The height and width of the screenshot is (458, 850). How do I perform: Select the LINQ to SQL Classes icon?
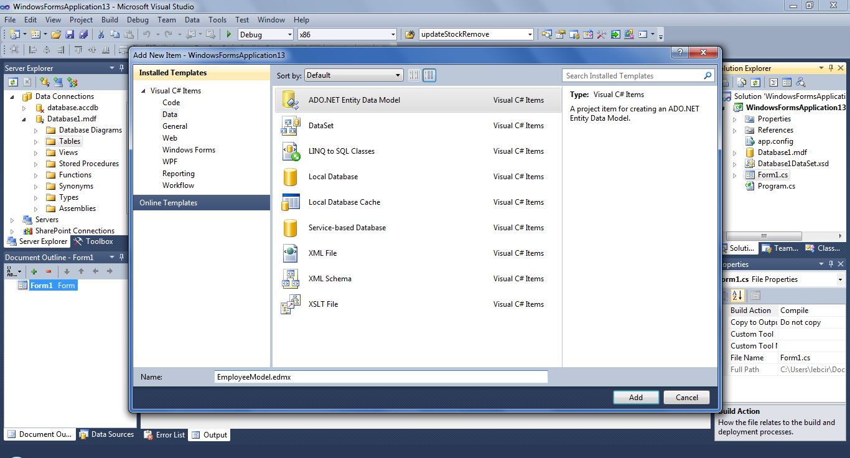290,151
